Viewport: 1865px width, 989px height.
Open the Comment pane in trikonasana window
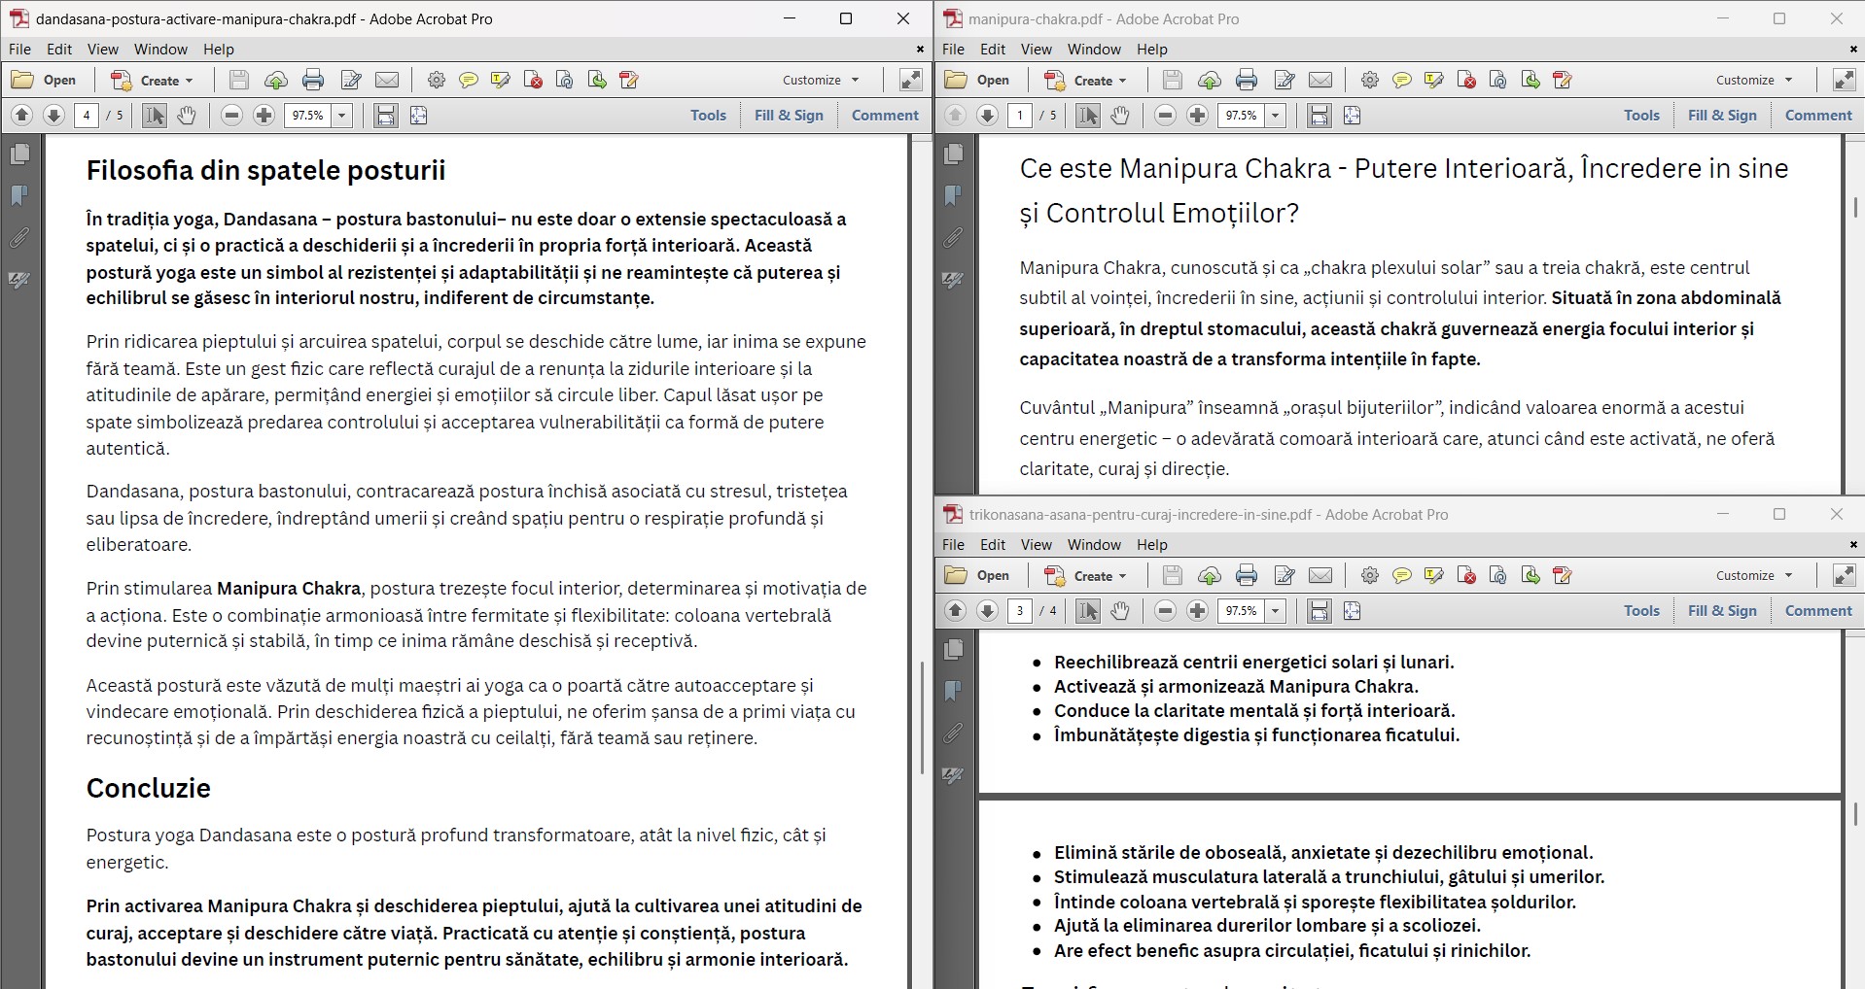tap(1819, 611)
